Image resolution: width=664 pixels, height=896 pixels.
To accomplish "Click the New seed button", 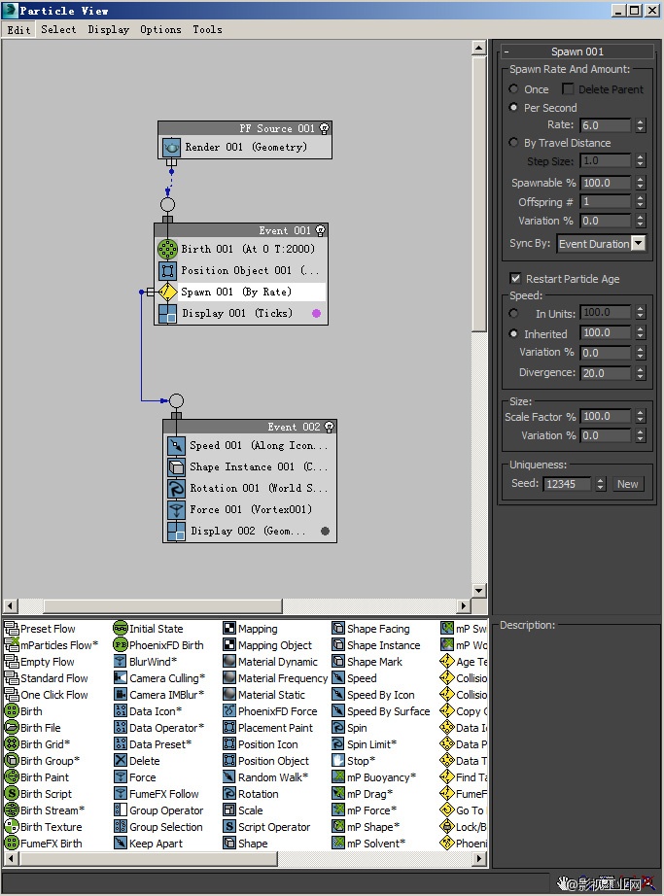I will (627, 484).
